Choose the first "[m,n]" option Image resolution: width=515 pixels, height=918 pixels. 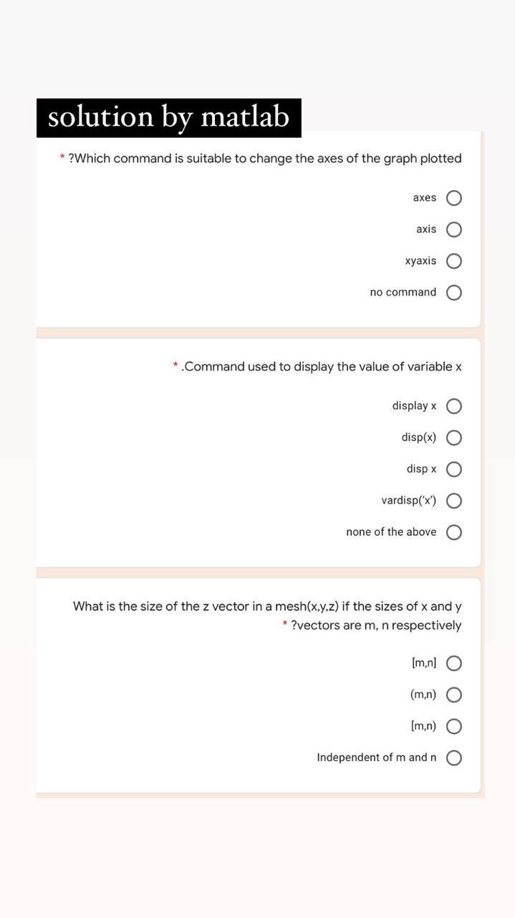tap(454, 663)
